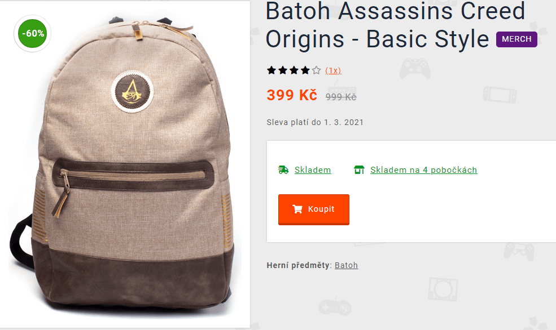Screen dimensions: 556x330
Task: Click the purple MERCH tag
Action: click(516, 39)
